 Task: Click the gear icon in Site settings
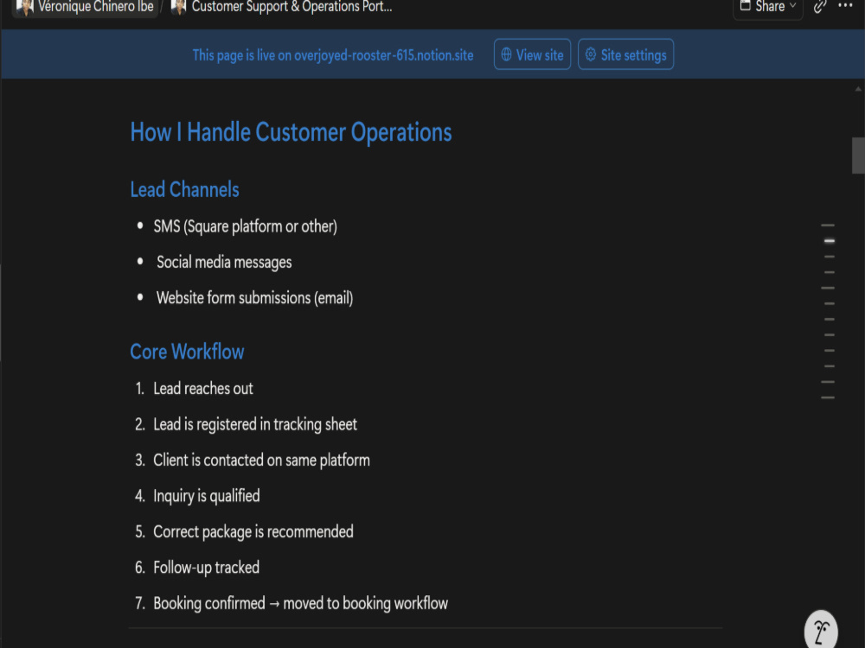pos(590,54)
